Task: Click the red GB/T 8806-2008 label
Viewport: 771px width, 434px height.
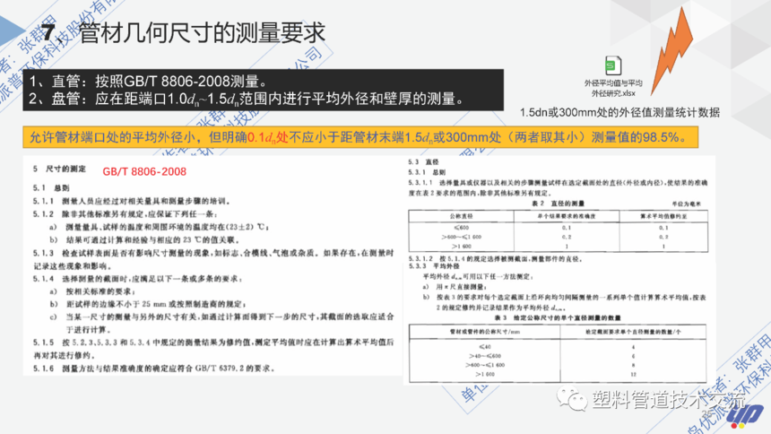Action: click(144, 172)
